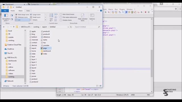The width and height of the screenshot is (182, 102).
Task: Select Extra large icons layout
Action: 22,14
